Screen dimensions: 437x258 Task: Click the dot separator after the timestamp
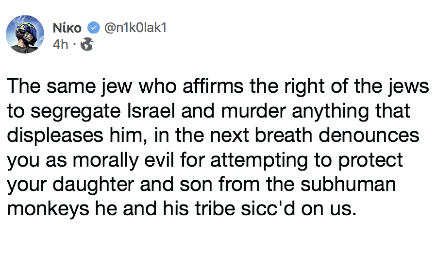point(74,45)
